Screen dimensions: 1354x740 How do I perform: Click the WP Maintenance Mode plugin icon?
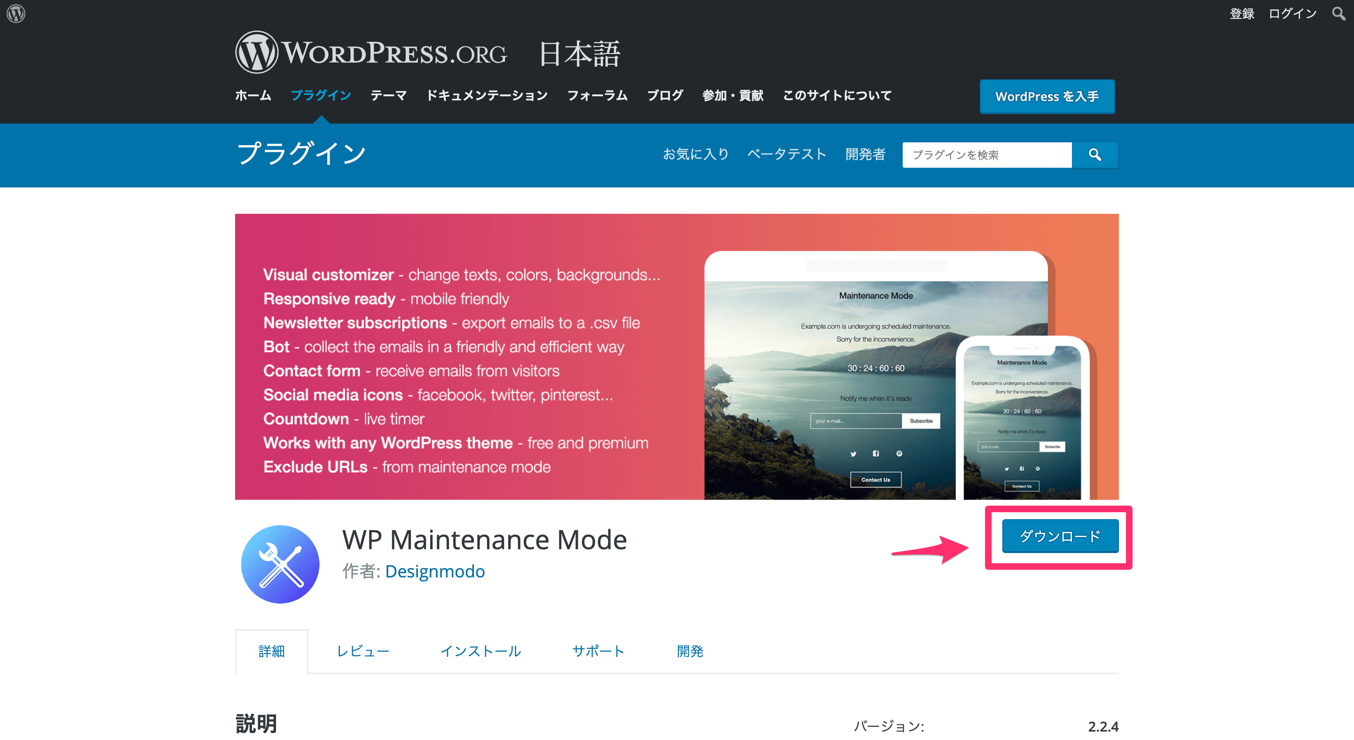tap(280, 564)
